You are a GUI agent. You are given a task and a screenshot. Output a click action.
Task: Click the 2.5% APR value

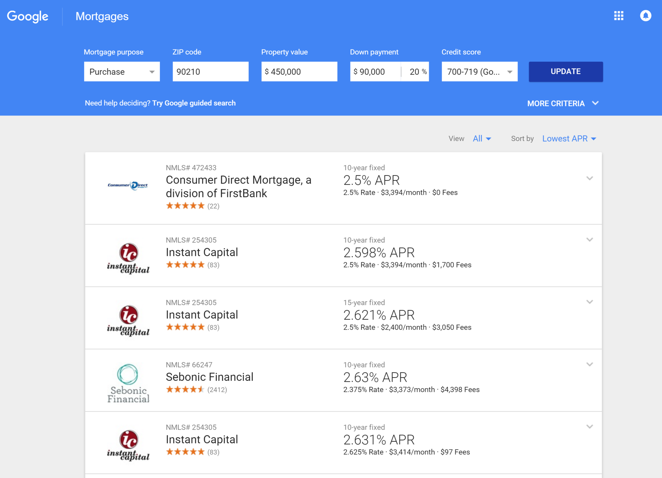coord(371,180)
